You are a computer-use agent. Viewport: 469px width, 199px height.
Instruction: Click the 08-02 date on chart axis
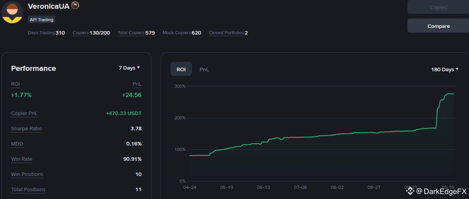337,187
